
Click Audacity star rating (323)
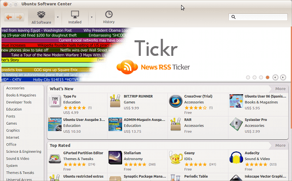(x=256, y=165)
